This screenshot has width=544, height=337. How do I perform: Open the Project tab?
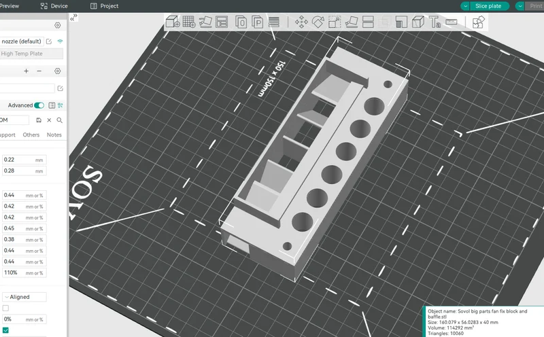pos(105,6)
